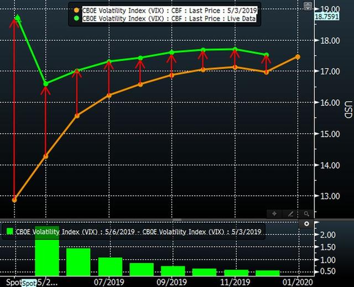Click the 19.00 y-axis value
Image resolution: width=354 pixels, height=287 pixels.
point(330,9)
